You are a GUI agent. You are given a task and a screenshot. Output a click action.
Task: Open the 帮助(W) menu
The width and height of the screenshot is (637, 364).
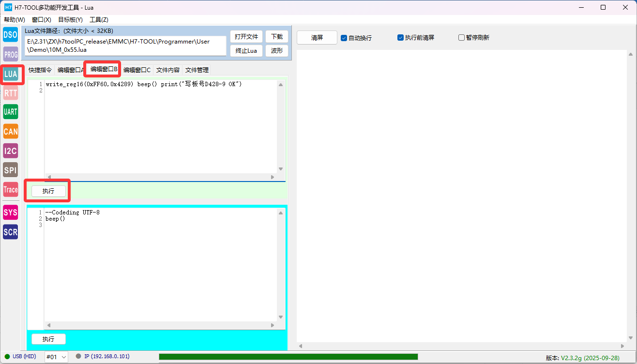(15, 20)
